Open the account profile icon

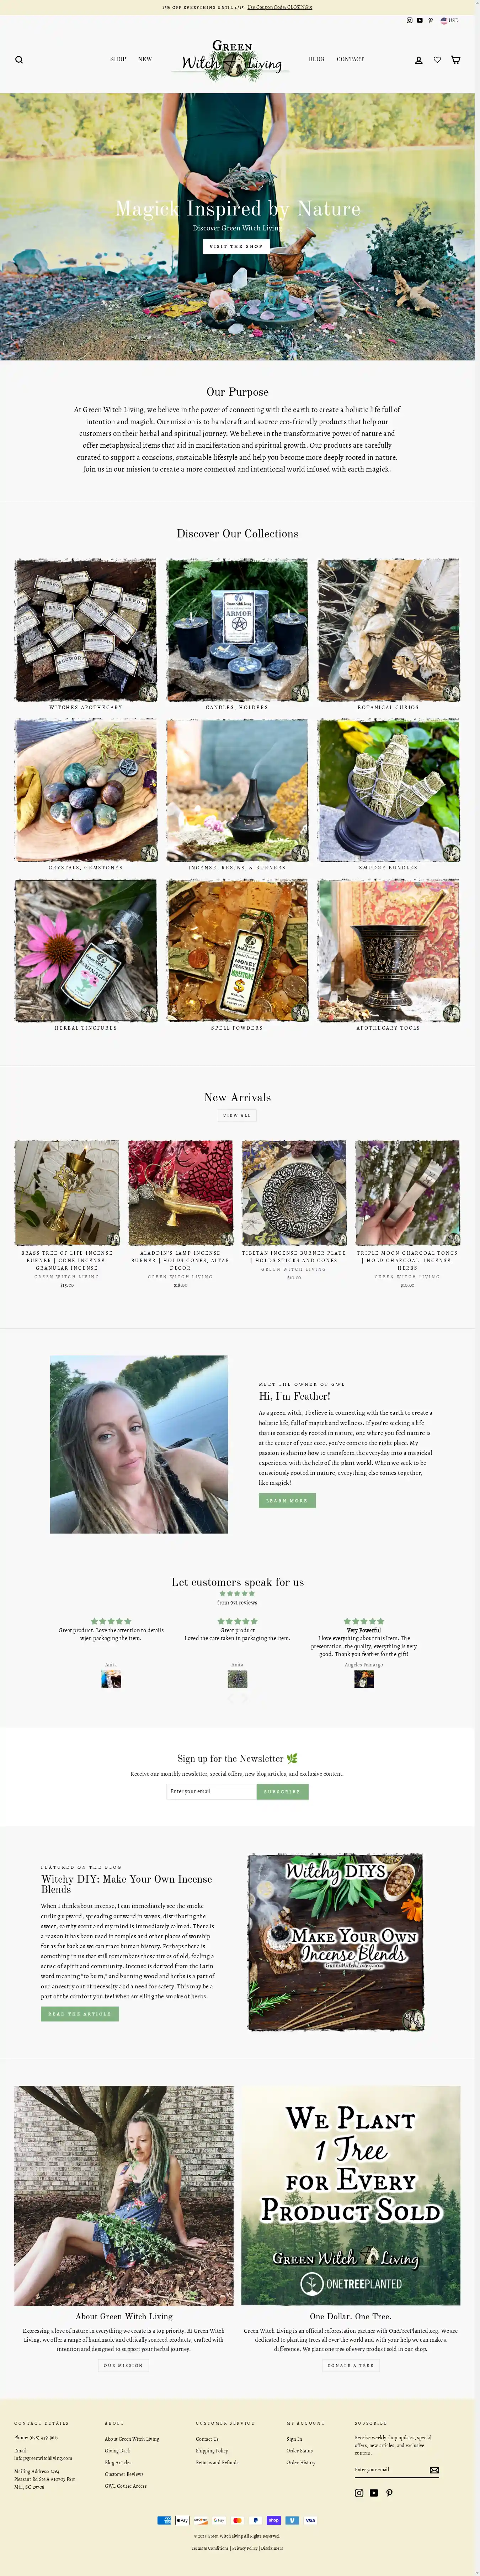pos(419,60)
